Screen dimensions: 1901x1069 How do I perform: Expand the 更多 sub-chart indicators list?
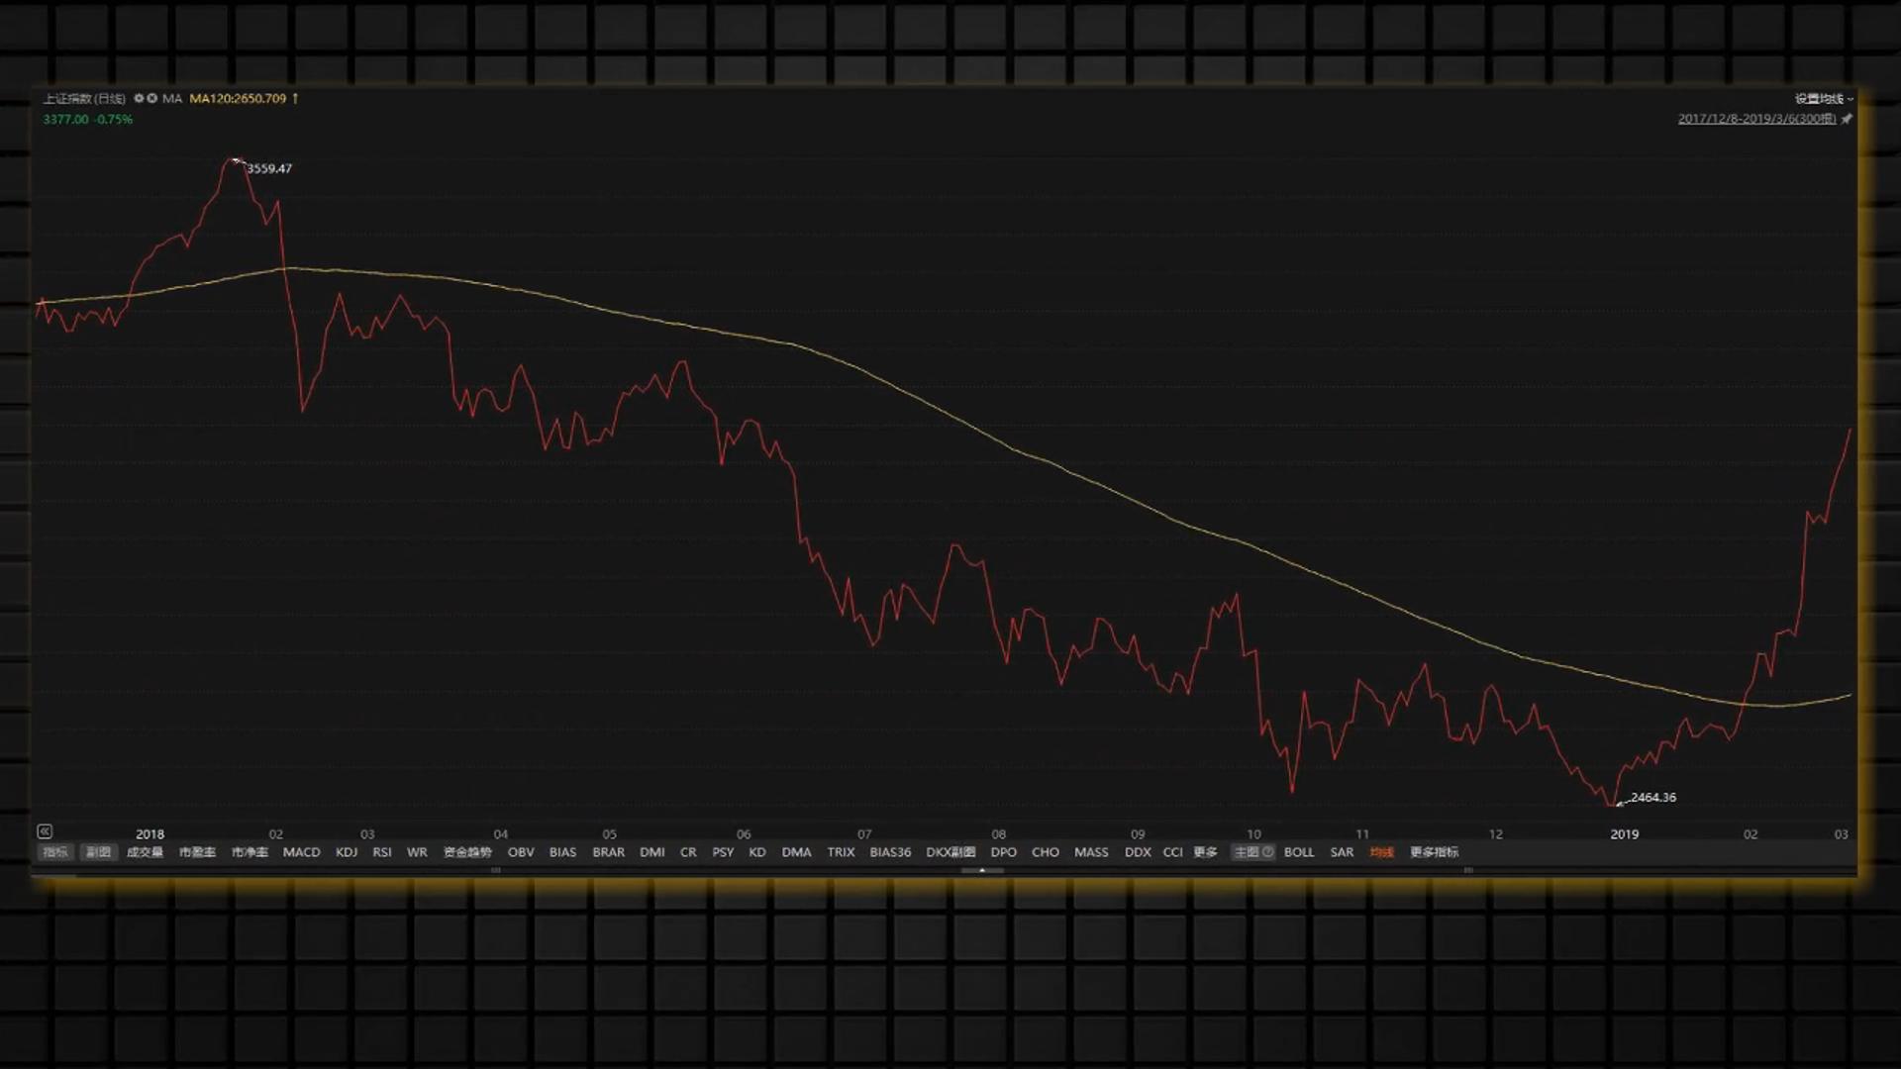pos(1205,852)
